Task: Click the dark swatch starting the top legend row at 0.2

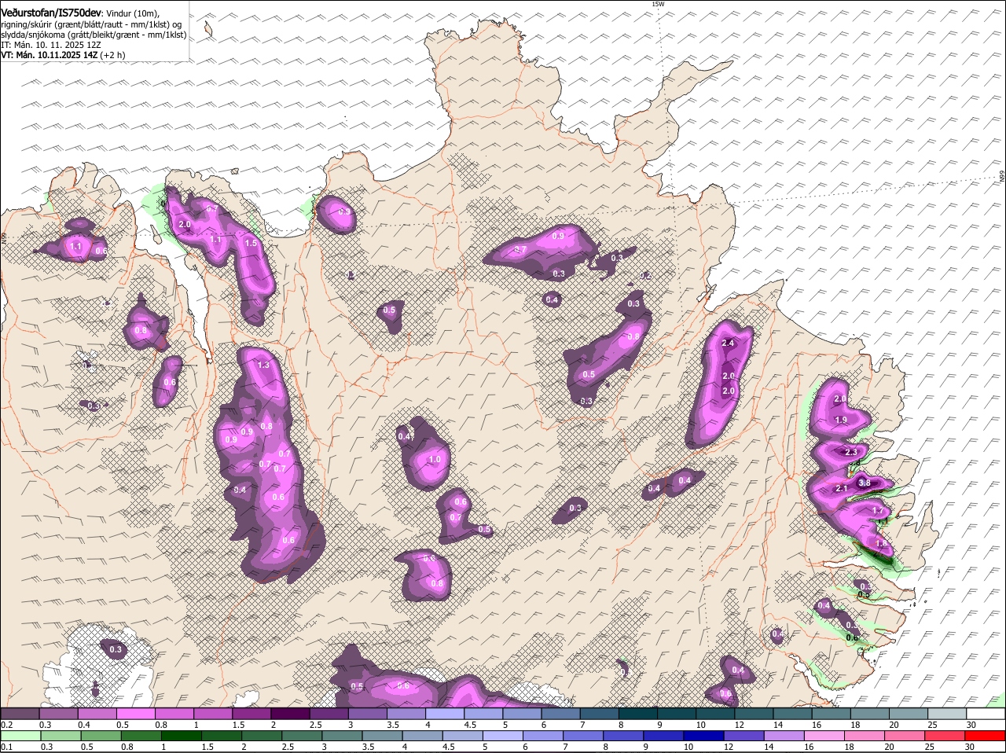Action: point(20,713)
